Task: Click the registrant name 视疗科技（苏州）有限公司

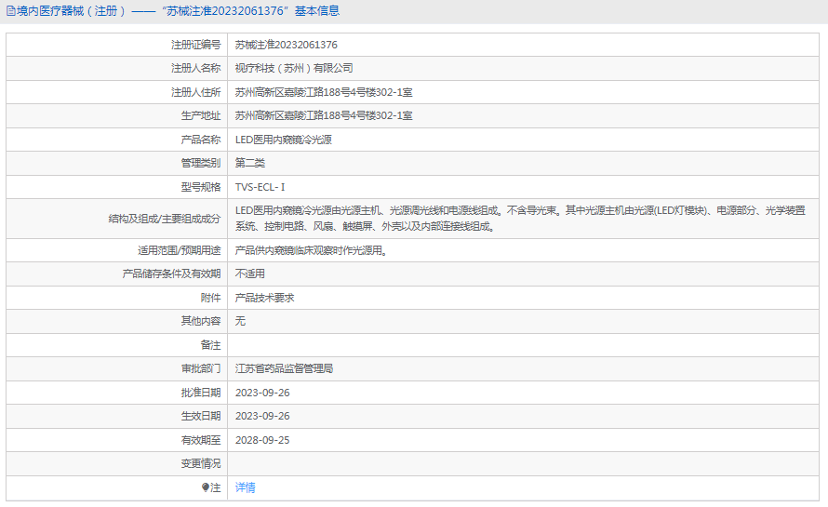Action: 294,68
